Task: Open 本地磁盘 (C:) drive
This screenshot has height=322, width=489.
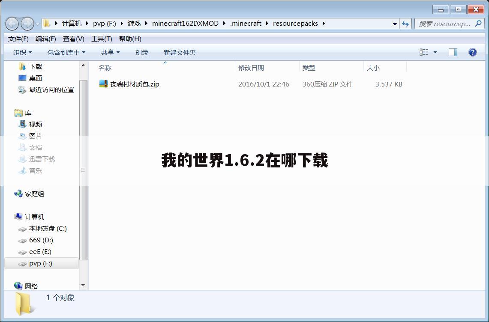Action: click(x=48, y=229)
